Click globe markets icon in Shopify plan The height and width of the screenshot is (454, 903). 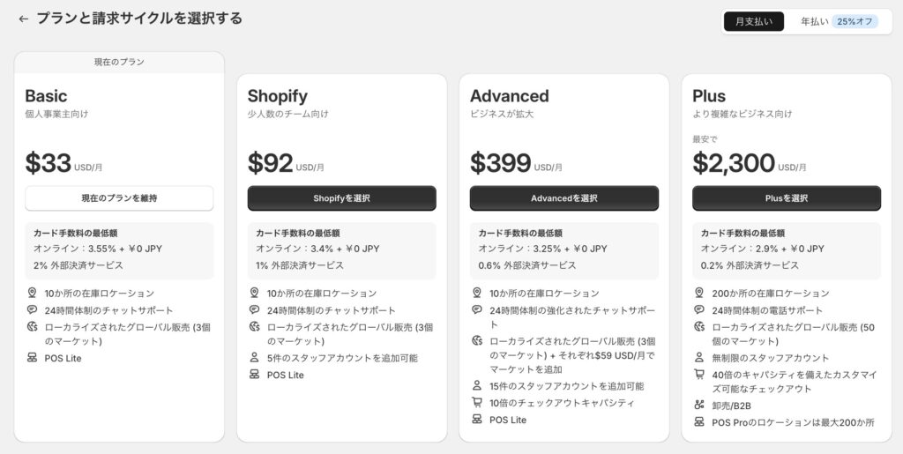coord(254,327)
